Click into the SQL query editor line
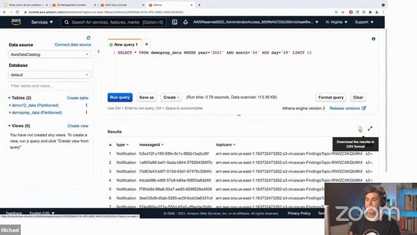This screenshot has height=235, width=417. click(214, 53)
